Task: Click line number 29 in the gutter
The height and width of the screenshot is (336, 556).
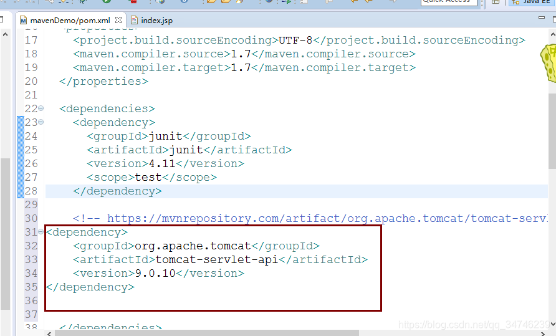Action: [x=31, y=204]
